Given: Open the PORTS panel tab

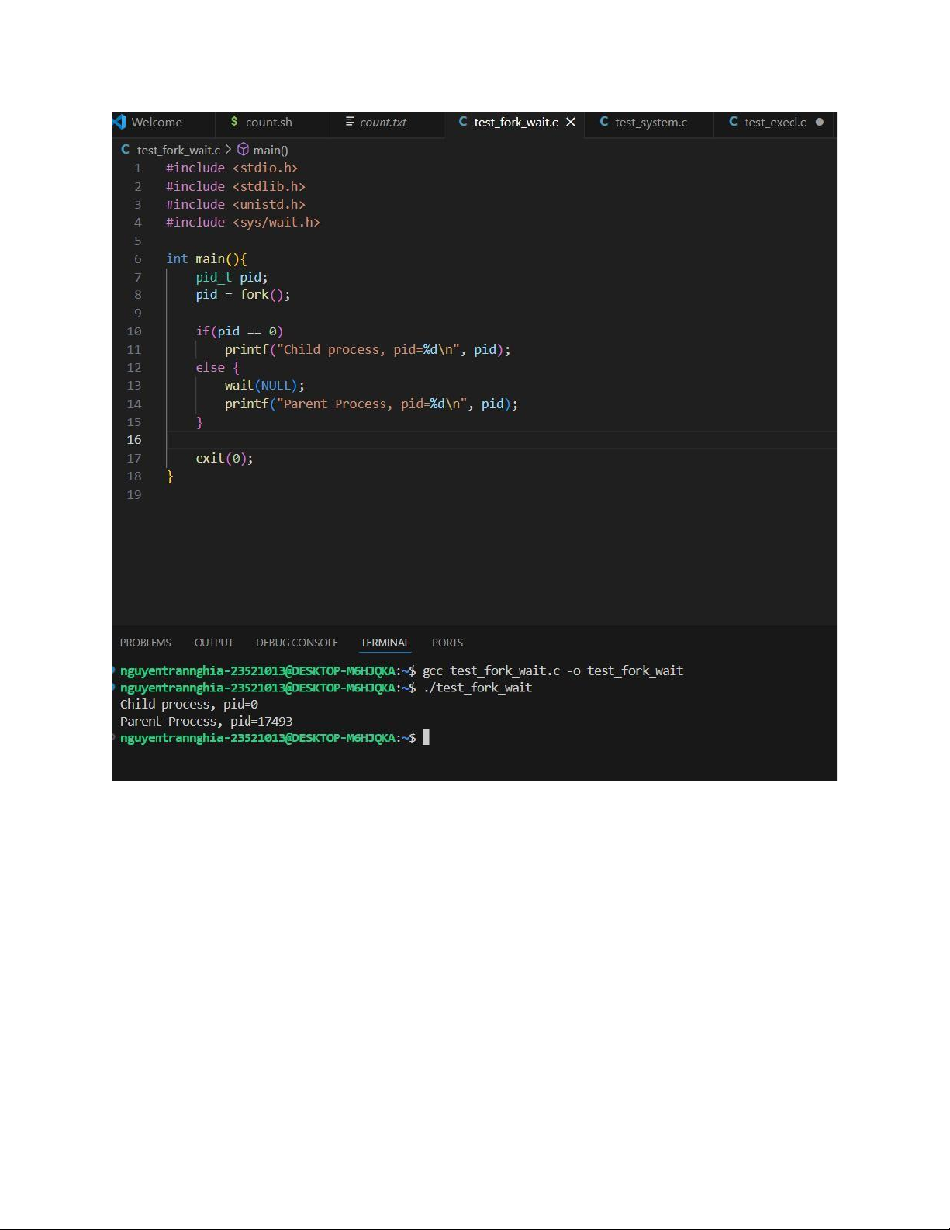Looking at the screenshot, I should (x=447, y=643).
